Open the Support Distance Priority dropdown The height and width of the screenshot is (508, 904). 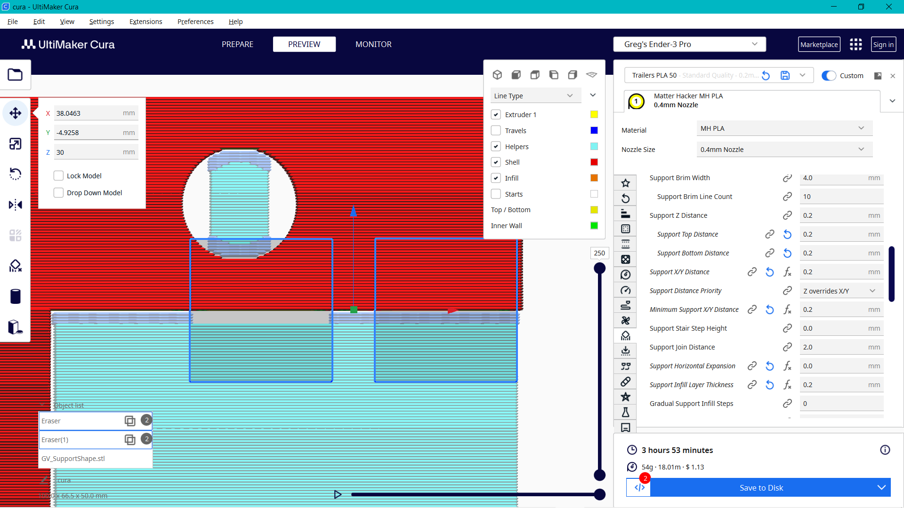tap(841, 291)
